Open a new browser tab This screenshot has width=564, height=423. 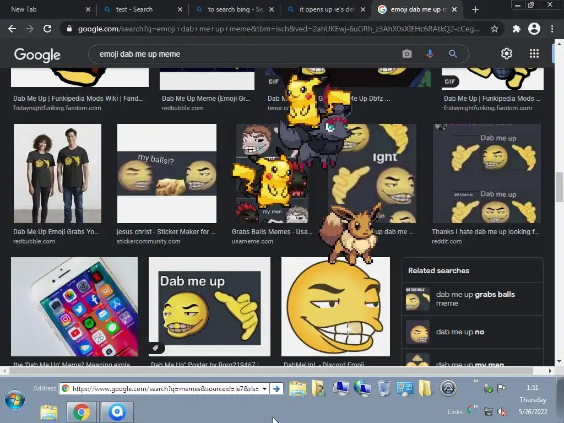[x=475, y=9]
